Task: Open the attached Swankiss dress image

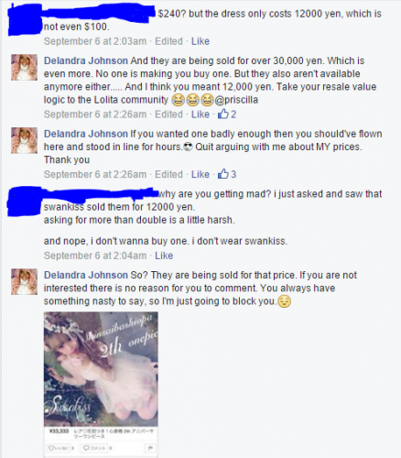Action: (x=101, y=369)
